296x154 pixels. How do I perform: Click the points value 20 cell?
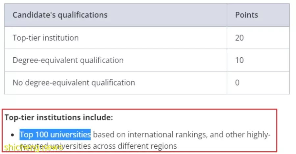point(258,38)
